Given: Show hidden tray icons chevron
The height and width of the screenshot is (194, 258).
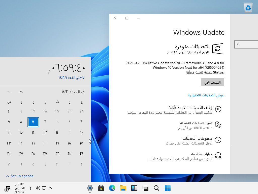Looking at the screenshot, I should 50,188.
